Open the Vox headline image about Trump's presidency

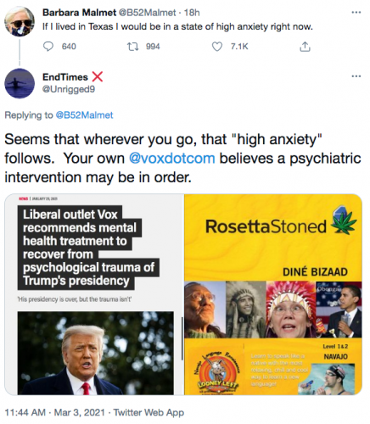point(94,294)
